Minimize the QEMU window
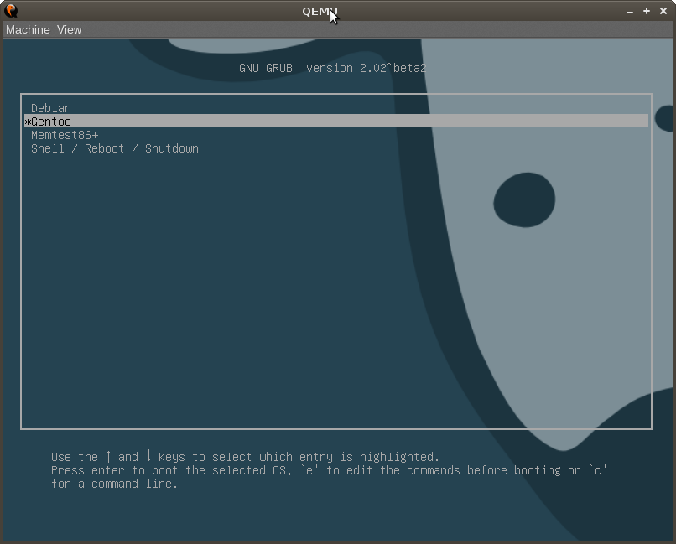Image resolution: width=676 pixels, height=544 pixels. [x=630, y=12]
